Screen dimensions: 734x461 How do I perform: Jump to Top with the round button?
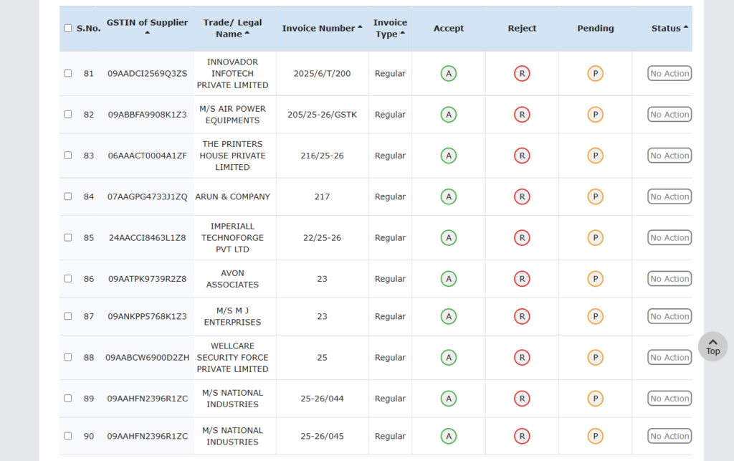point(713,346)
